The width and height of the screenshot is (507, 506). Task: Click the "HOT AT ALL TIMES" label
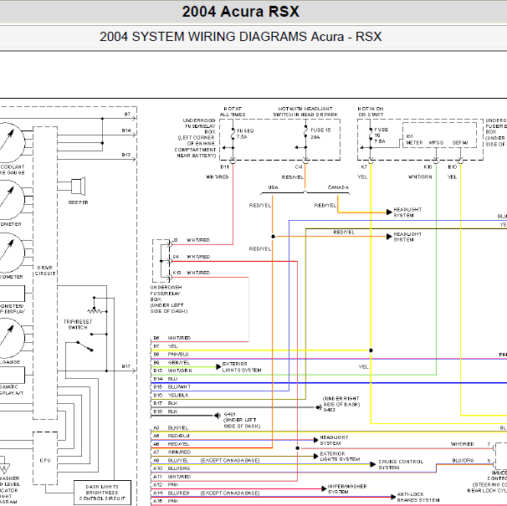pyautogui.click(x=233, y=111)
